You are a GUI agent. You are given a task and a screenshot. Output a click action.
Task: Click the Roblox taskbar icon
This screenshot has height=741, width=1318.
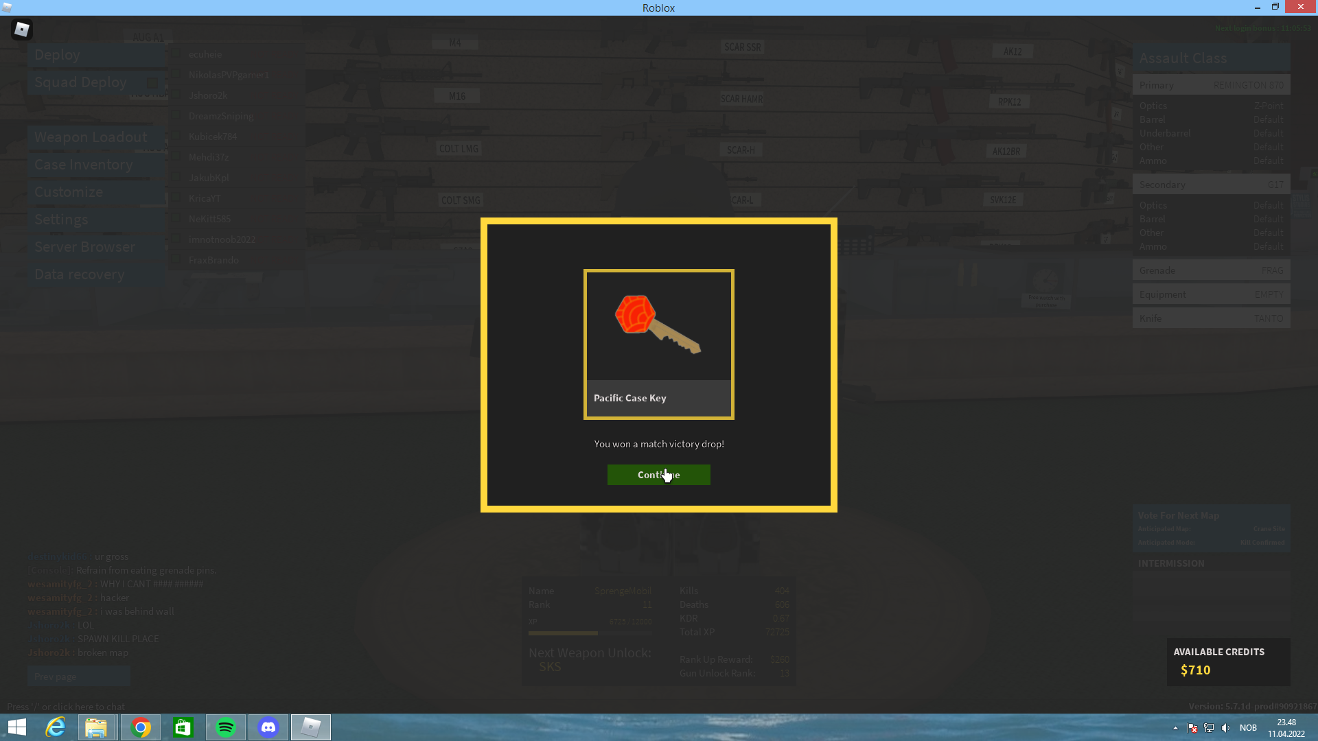[x=311, y=727]
